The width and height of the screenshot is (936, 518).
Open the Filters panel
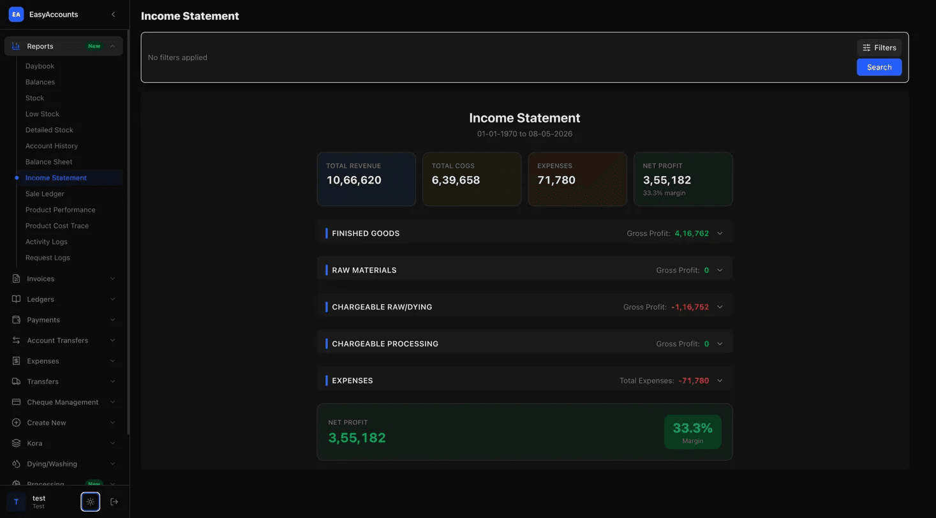[879, 47]
